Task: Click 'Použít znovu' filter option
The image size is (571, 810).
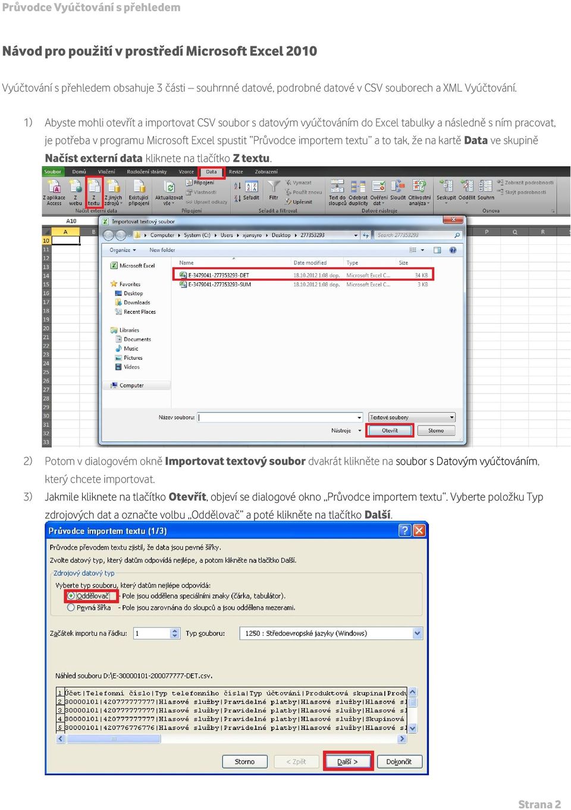Action: click(x=303, y=193)
